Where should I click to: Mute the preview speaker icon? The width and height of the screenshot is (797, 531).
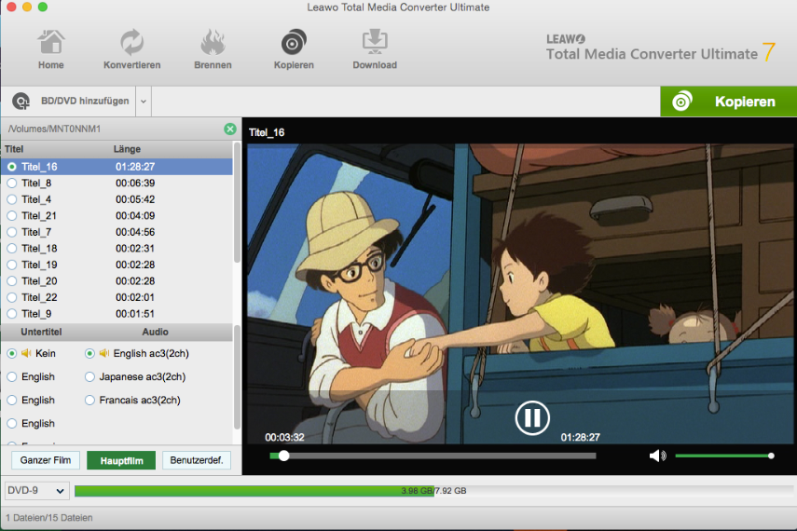[x=657, y=456]
